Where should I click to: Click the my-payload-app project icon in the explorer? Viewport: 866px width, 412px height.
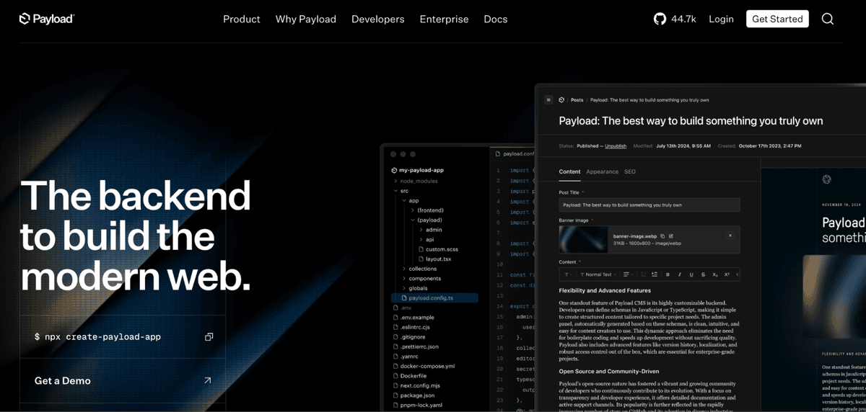394,171
